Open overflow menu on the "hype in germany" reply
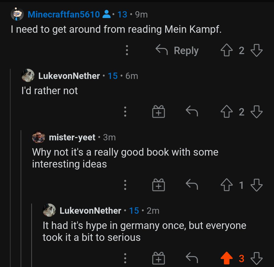Viewport: 274px width, 267px height. [x=125, y=259]
